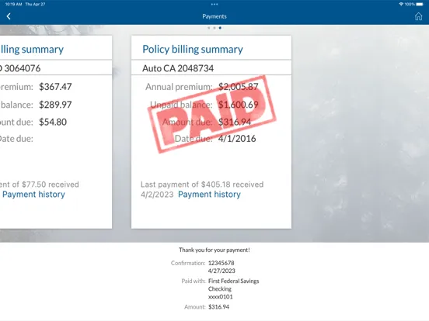Tap the confirmation date 4/27/2023

tap(221, 271)
